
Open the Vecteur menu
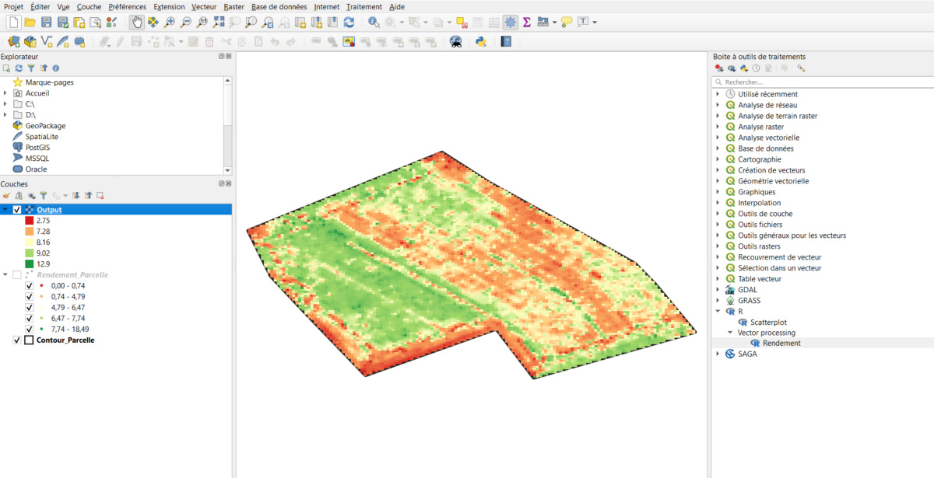tap(204, 6)
